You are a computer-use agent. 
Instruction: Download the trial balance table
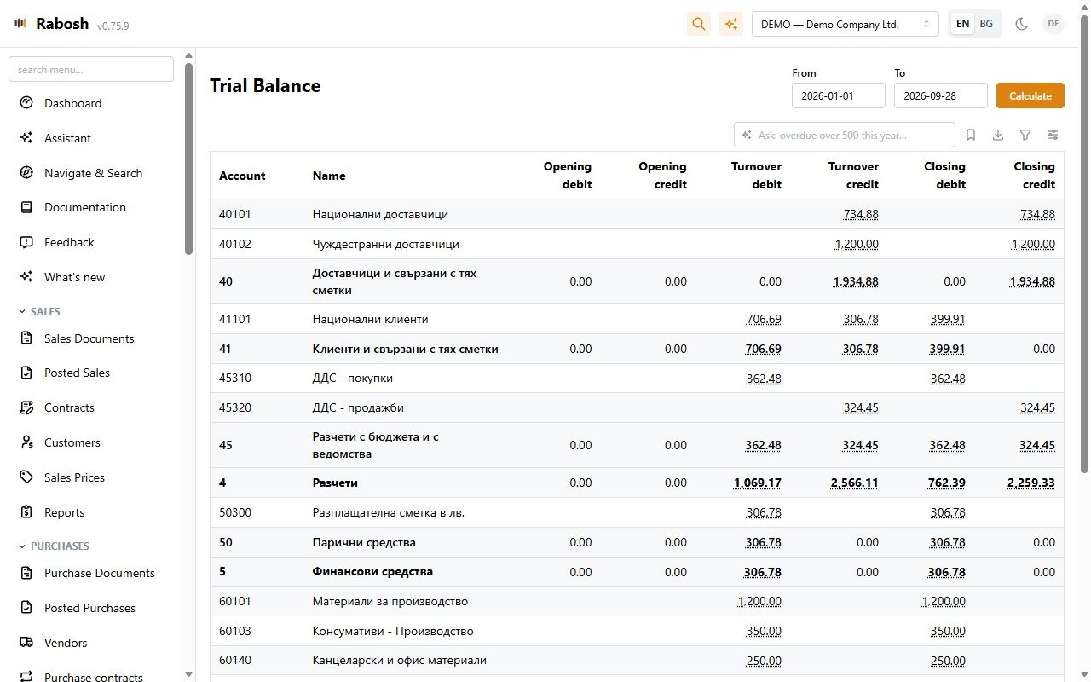pos(998,135)
